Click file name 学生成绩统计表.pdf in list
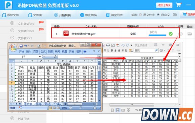The image size is (195, 123). pos(84,34)
